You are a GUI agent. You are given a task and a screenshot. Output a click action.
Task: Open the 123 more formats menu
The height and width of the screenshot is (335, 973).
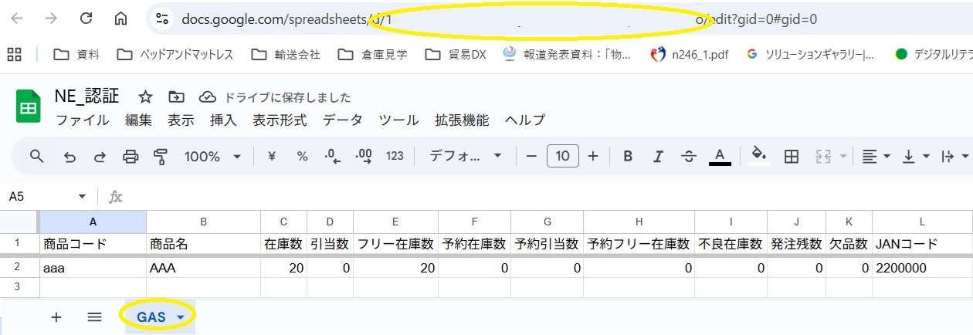pyautogui.click(x=395, y=156)
